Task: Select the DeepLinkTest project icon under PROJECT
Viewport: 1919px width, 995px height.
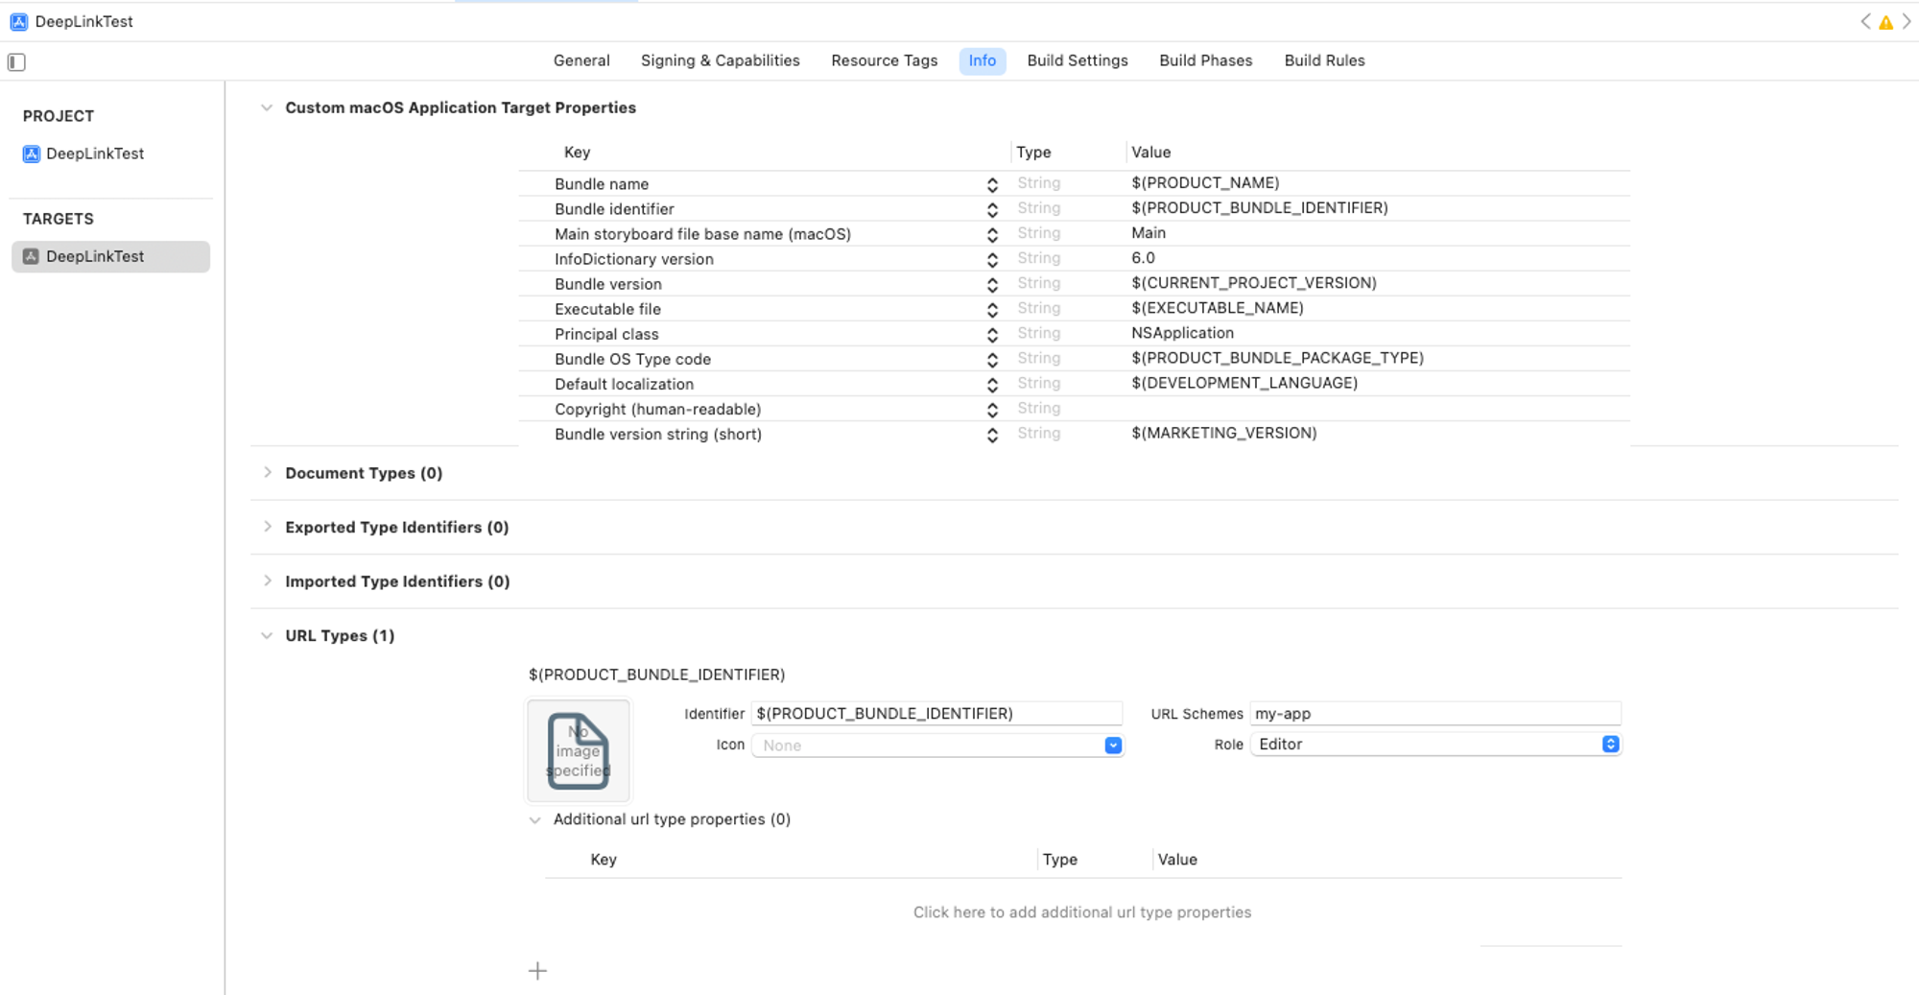Action: (32, 154)
